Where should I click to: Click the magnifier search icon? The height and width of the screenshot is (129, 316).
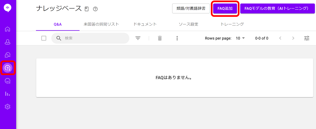[x=59, y=38]
